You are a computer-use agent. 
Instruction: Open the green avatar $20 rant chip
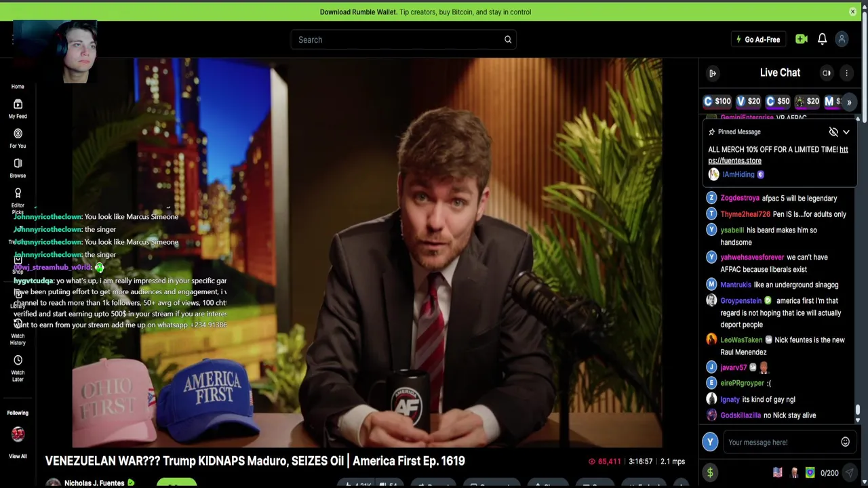[807, 101]
